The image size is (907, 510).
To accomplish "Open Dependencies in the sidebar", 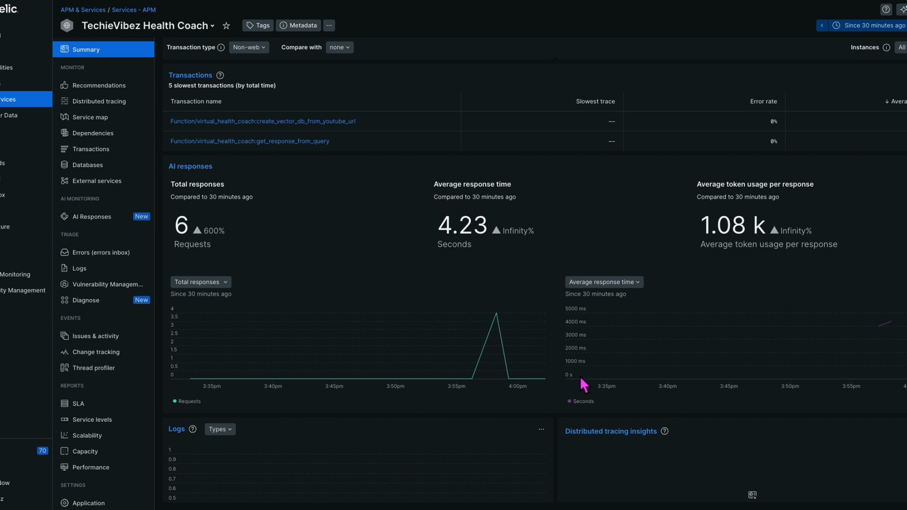I will point(93,133).
